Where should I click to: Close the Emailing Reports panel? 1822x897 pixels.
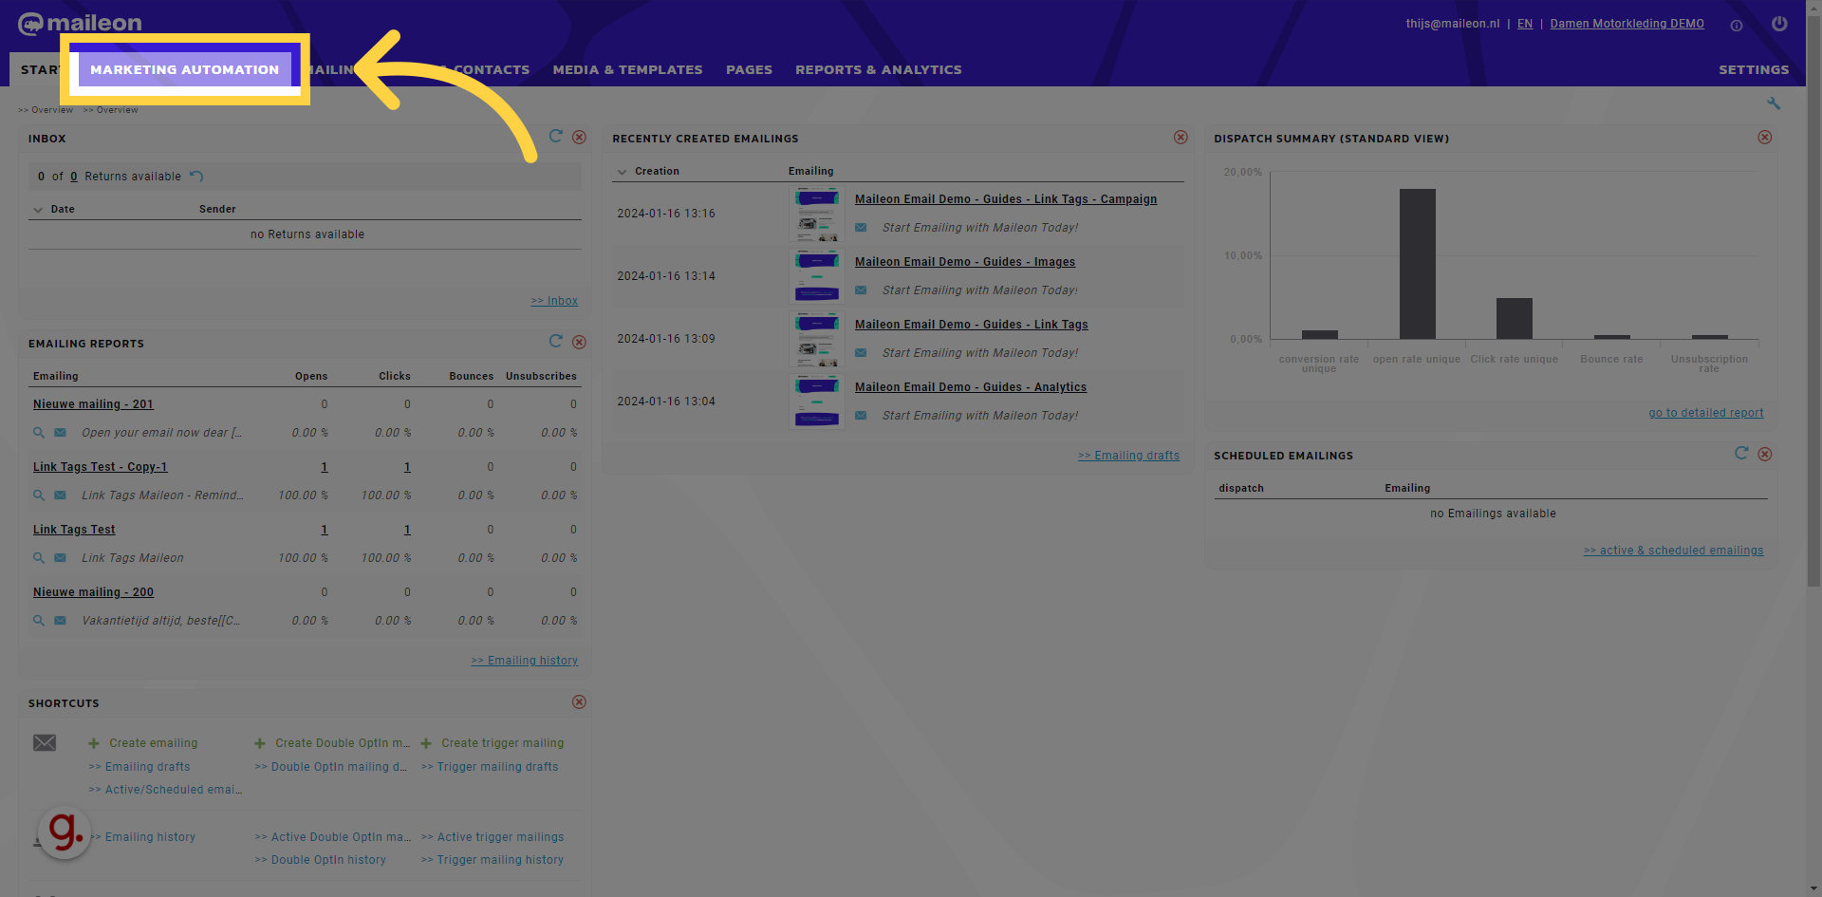(579, 342)
